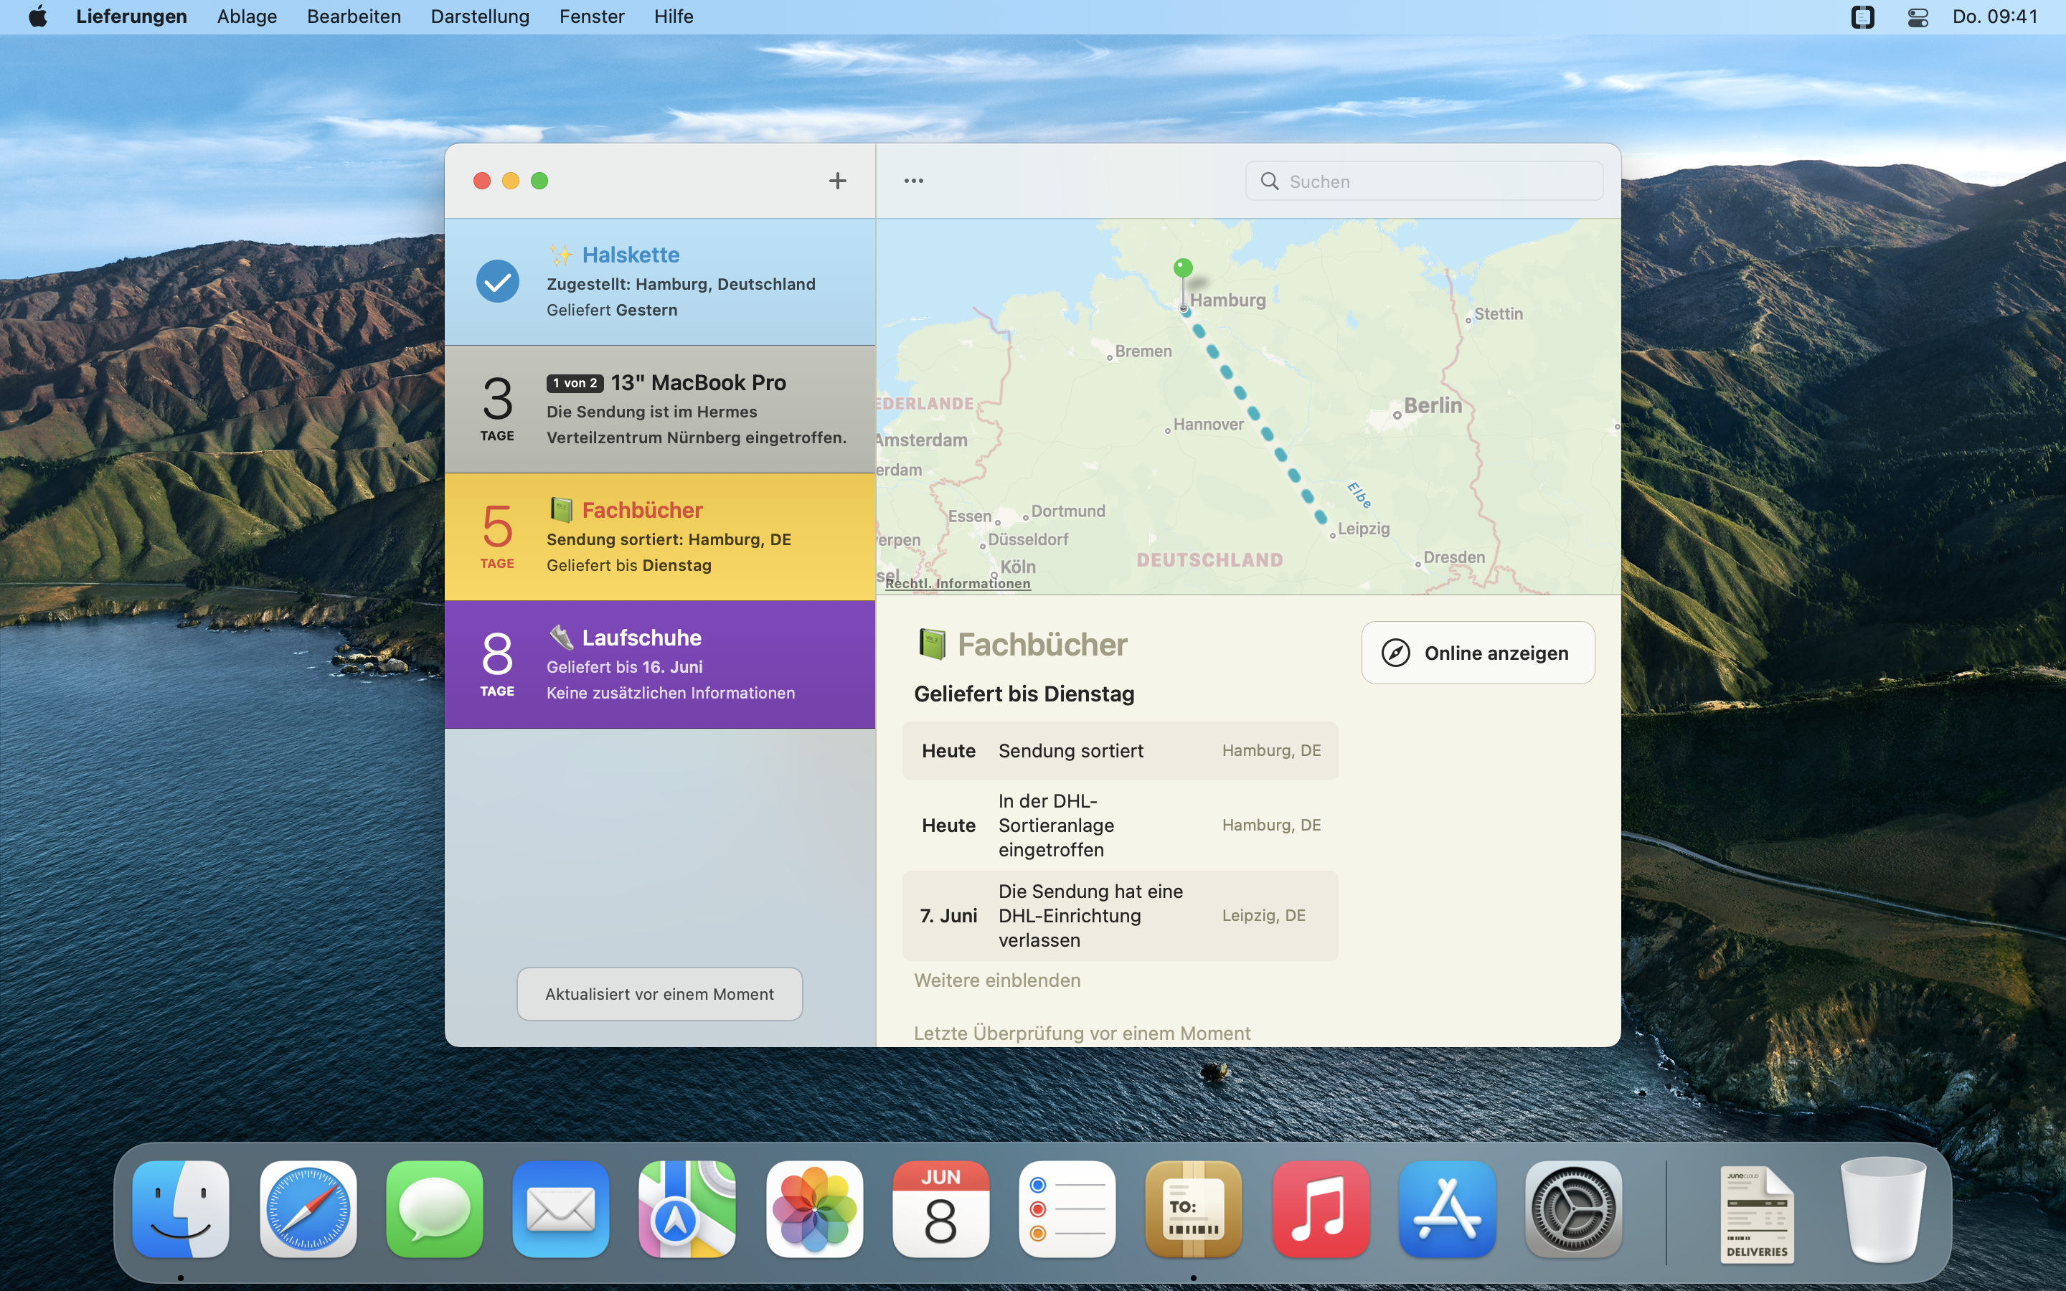
Task: Click the compass icon in Online anzeigen
Action: (x=1396, y=653)
